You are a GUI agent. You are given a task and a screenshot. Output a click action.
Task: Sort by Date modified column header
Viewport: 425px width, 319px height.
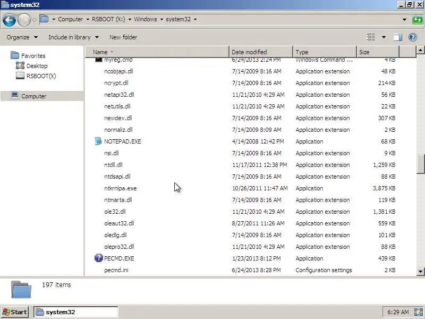click(x=261, y=52)
